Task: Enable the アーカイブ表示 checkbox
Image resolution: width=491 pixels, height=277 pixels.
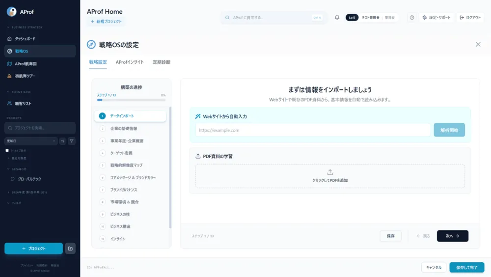Action: (7, 151)
